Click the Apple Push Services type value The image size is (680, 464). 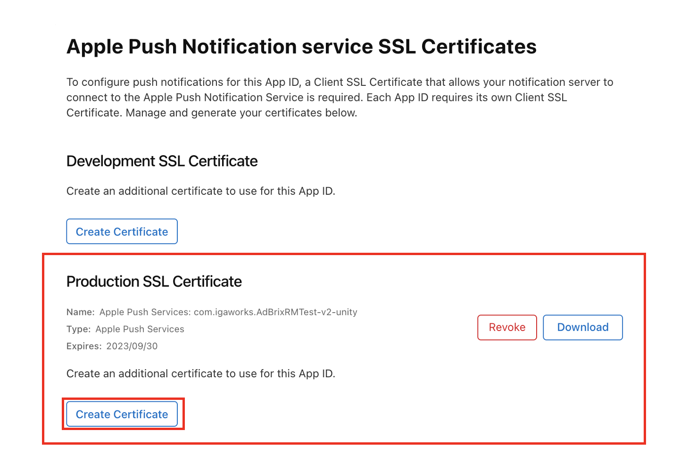(140, 329)
